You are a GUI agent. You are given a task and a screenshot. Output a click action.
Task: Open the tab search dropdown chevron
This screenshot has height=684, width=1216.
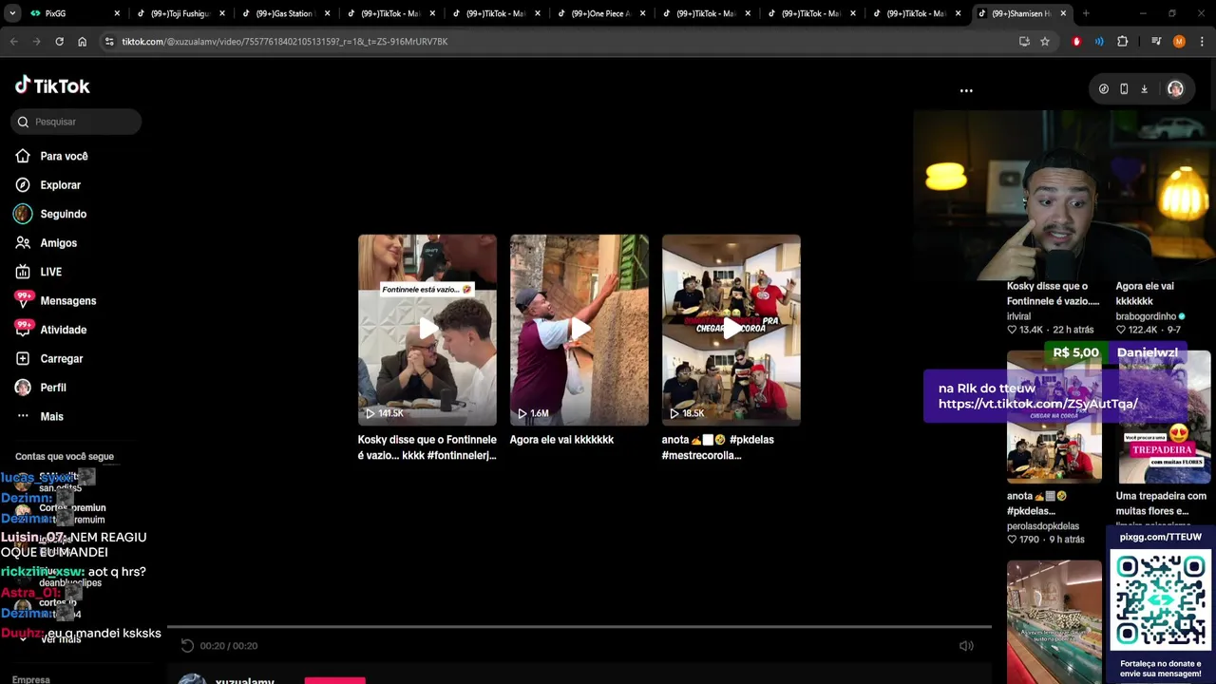coord(12,13)
